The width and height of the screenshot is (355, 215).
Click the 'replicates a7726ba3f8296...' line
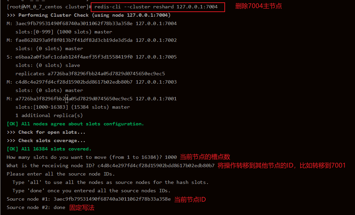[x=90, y=74]
